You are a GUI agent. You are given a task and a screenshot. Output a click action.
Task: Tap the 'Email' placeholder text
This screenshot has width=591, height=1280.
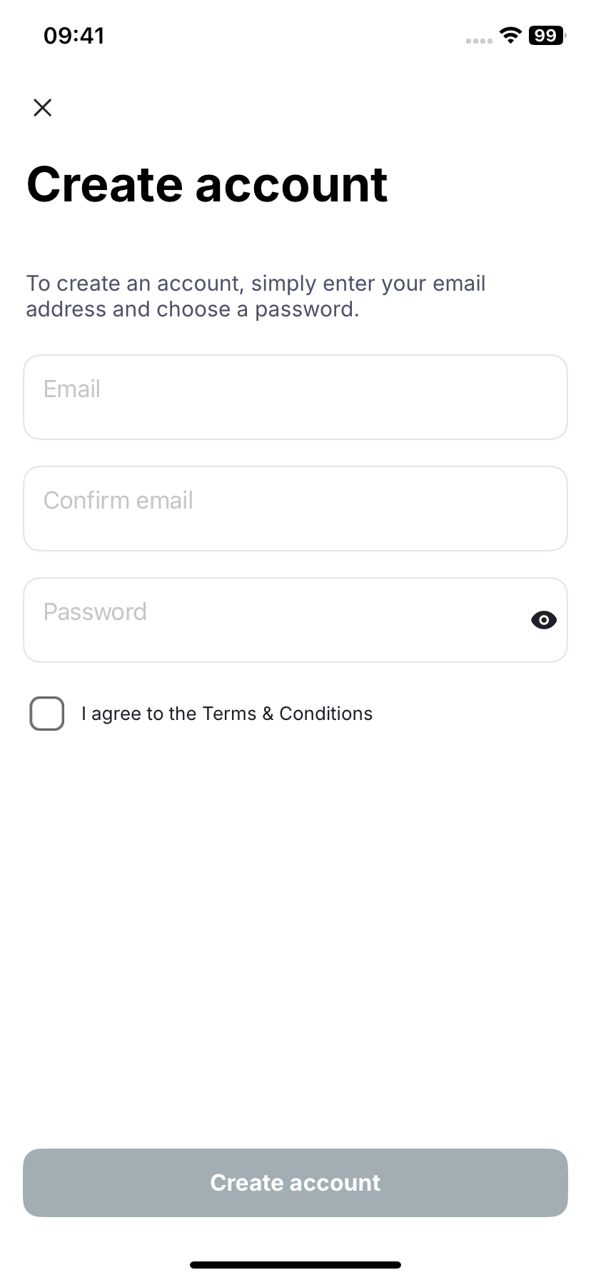click(x=72, y=389)
